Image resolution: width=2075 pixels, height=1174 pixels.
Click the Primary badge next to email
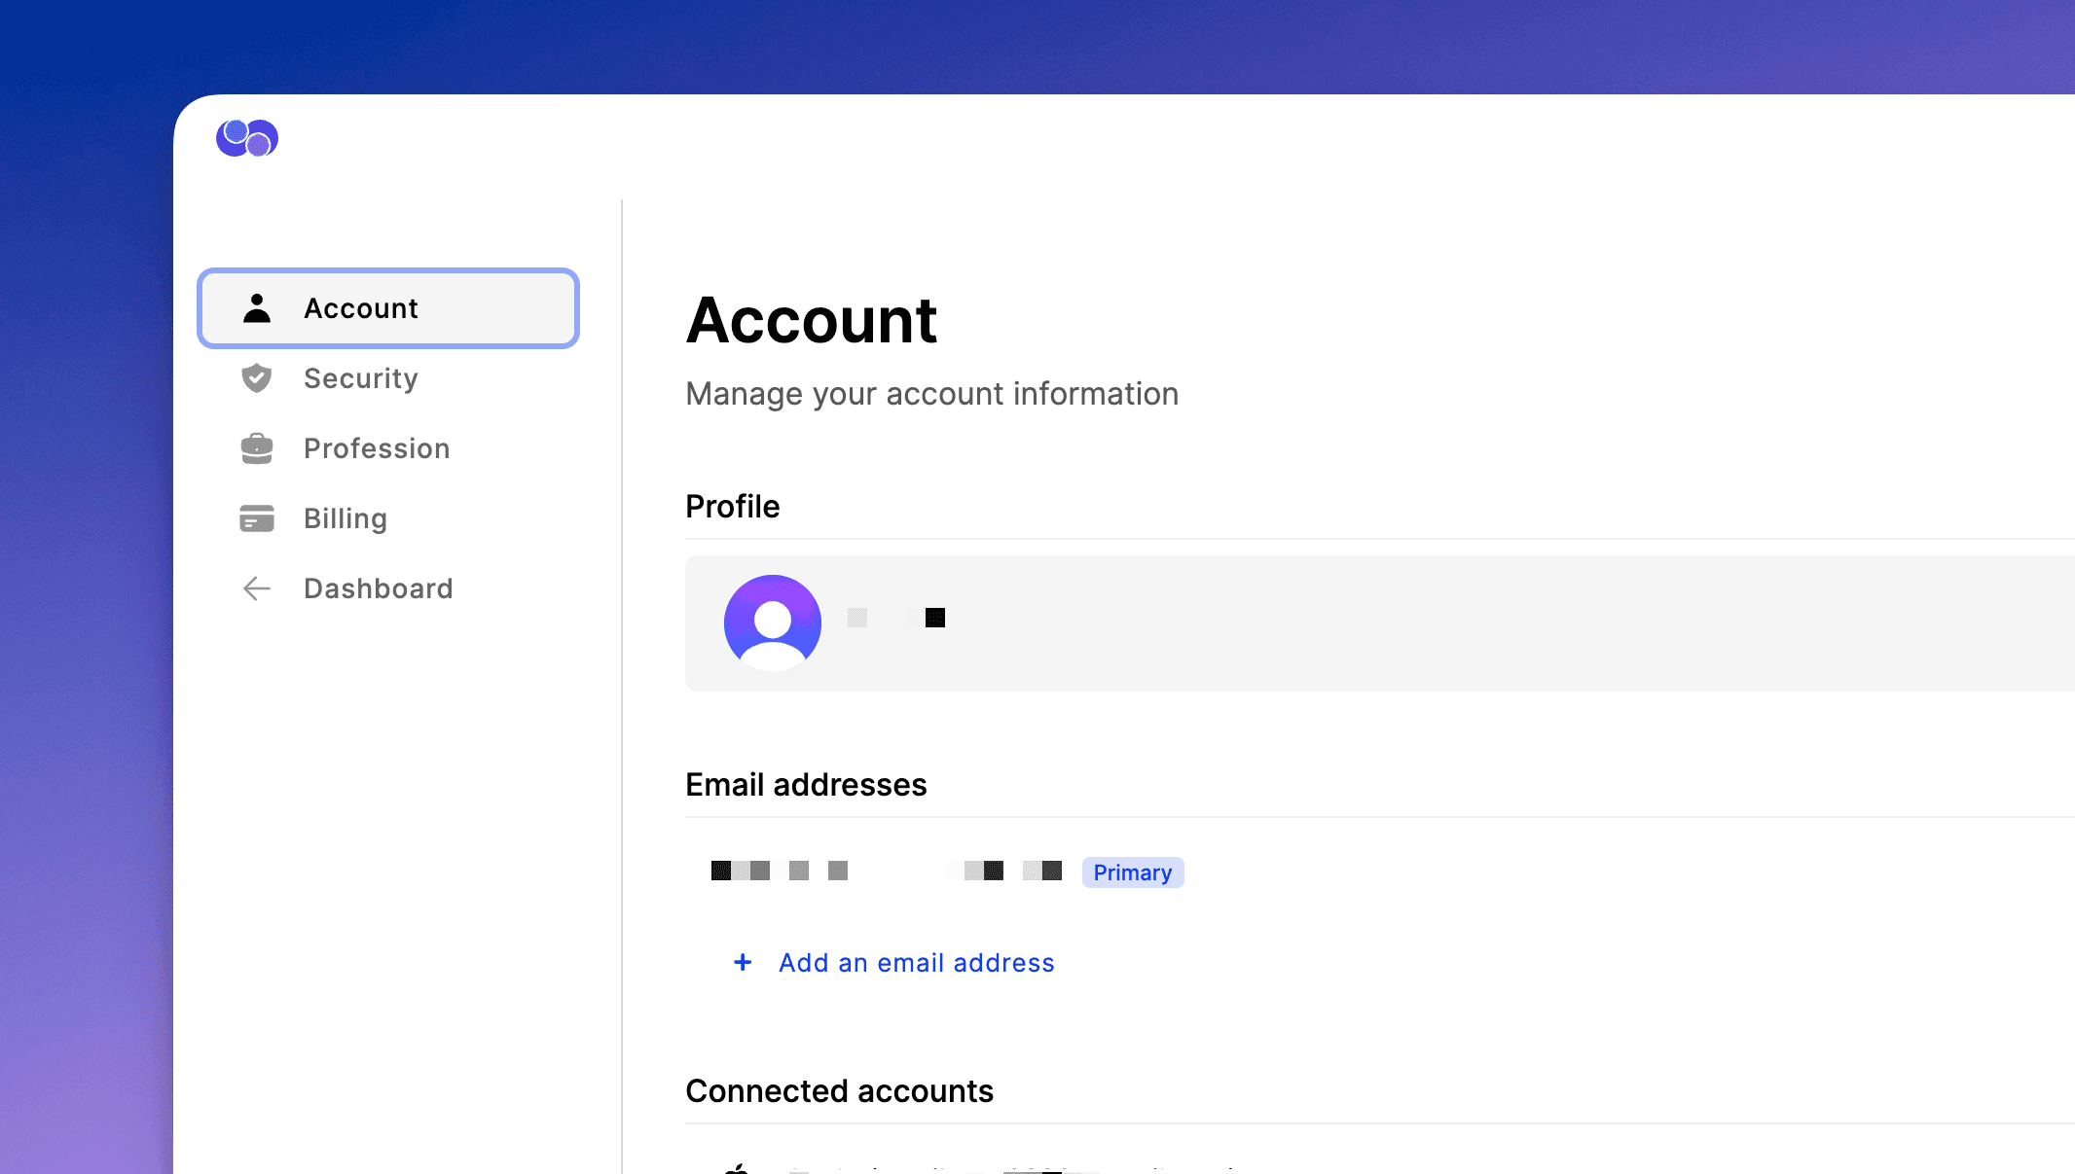(x=1132, y=872)
